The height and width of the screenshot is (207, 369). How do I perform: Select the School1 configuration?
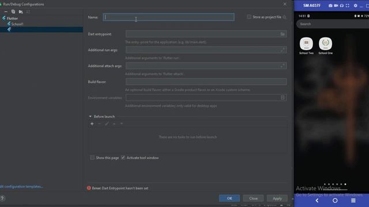(17, 24)
